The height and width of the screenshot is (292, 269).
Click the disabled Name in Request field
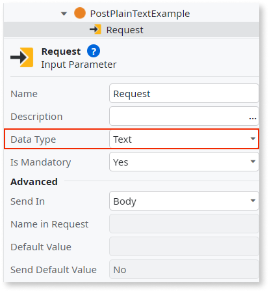(184, 224)
